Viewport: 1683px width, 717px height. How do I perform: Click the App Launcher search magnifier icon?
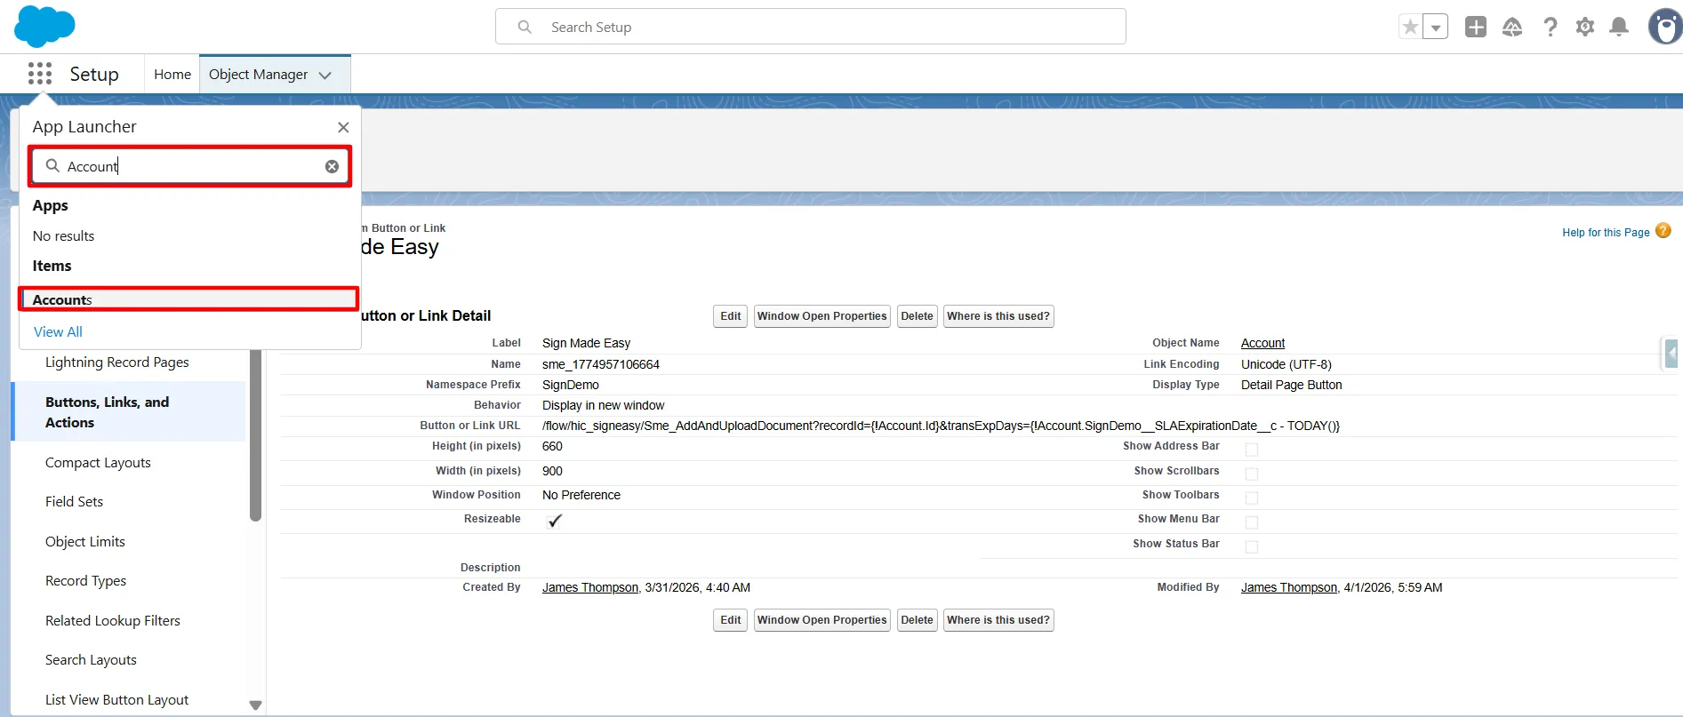[52, 165]
